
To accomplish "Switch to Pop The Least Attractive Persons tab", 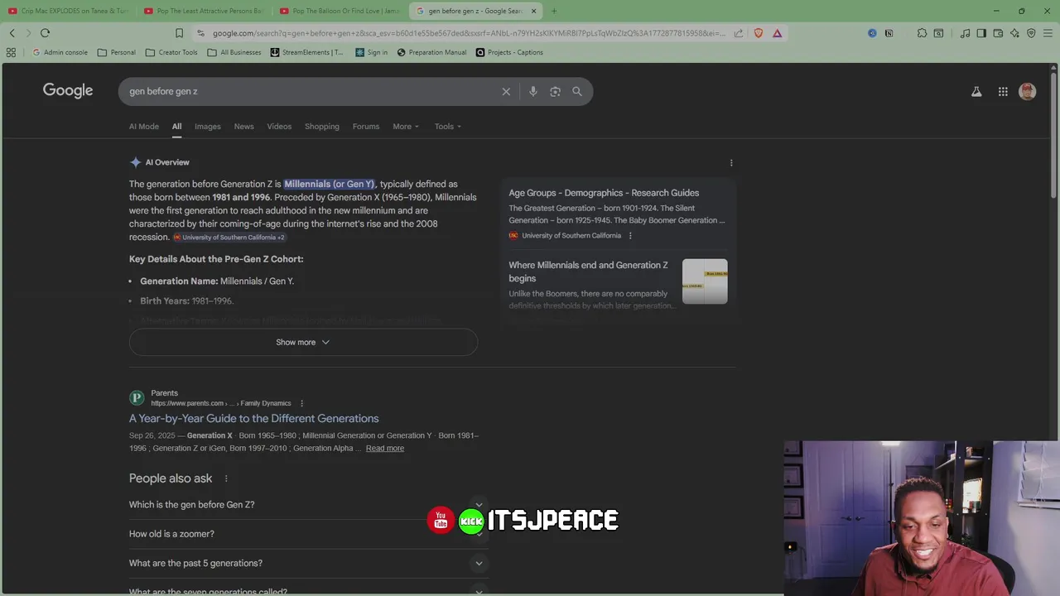I will coord(205,11).
